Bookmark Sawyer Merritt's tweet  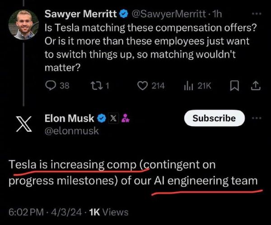pyautogui.click(x=234, y=85)
